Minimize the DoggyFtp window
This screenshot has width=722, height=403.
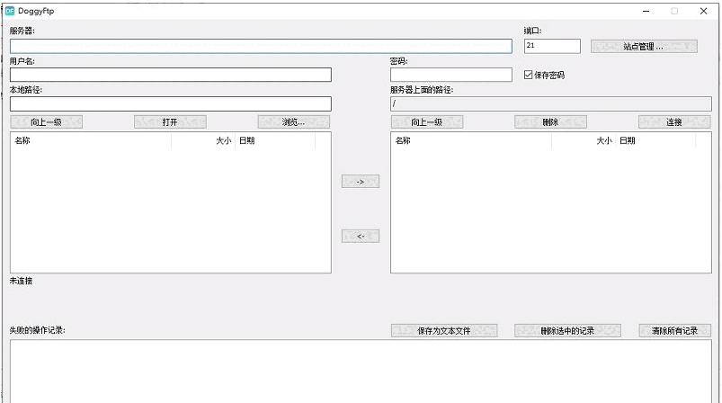coord(646,11)
